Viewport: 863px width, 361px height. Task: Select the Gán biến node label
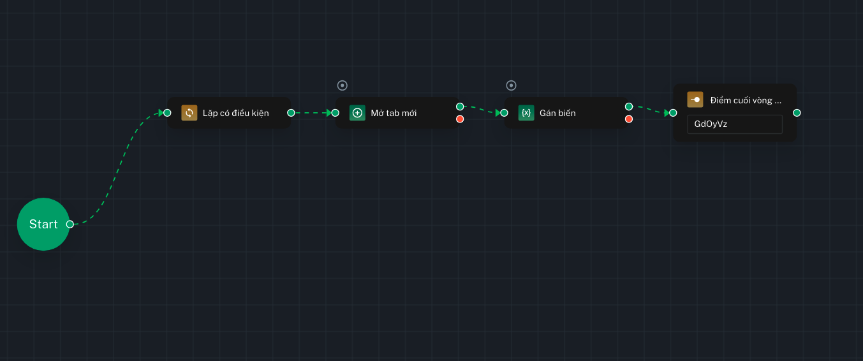click(x=557, y=113)
